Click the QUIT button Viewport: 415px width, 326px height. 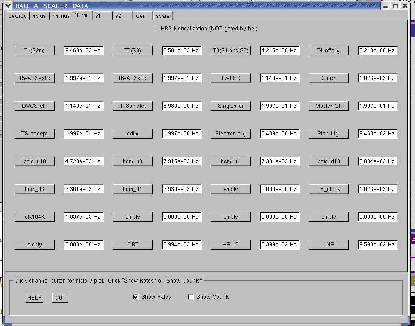(x=60, y=298)
